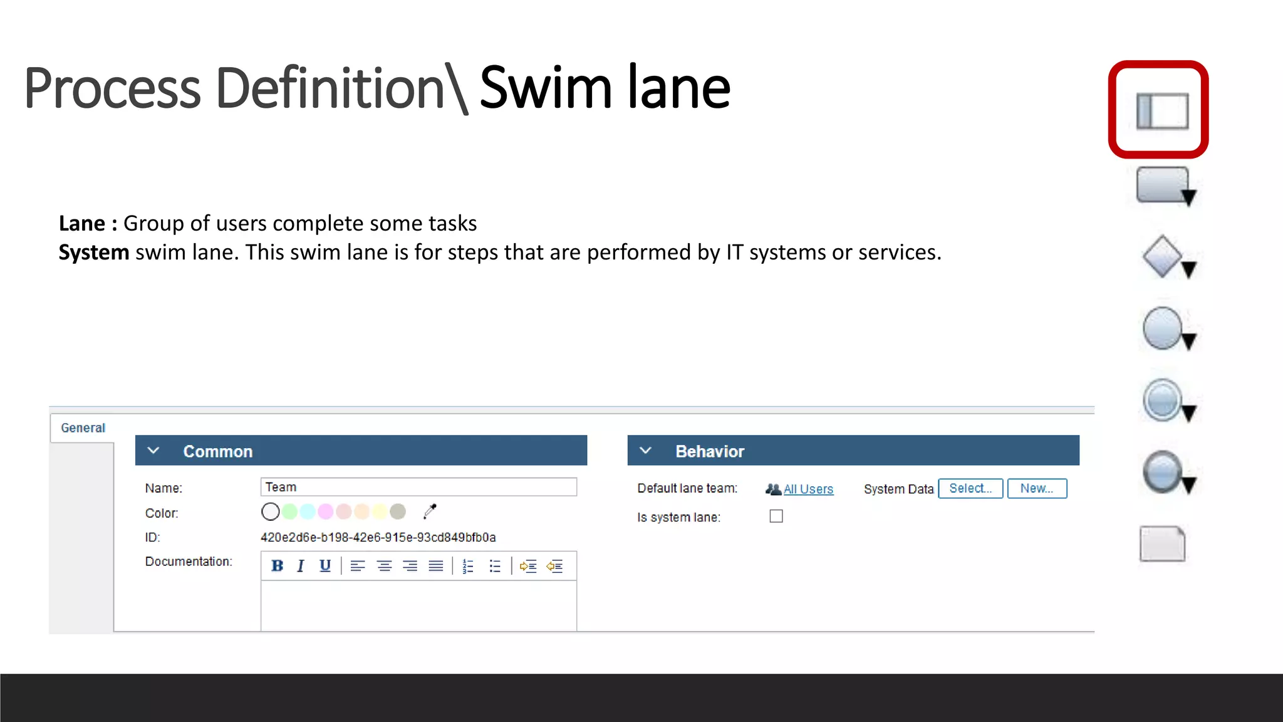Pick the pale yellow color swatch
1283x722 pixels.
pyautogui.click(x=380, y=512)
